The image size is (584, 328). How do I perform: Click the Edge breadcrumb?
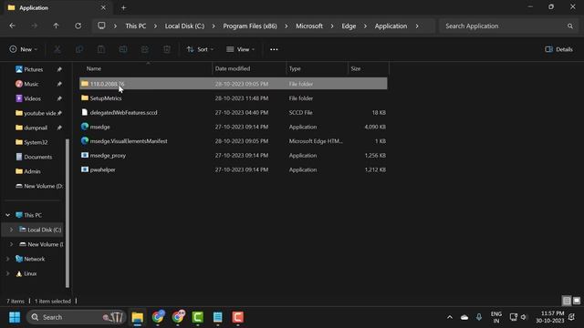349,26
